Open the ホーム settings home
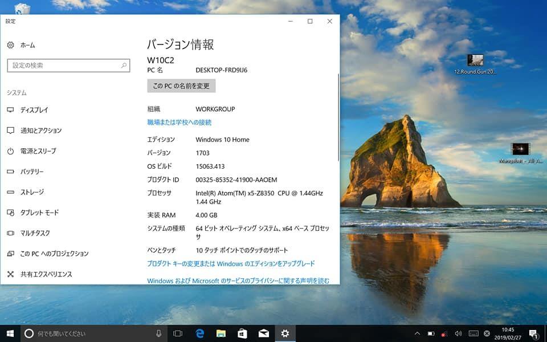The image size is (547, 342). pos(21,45)
